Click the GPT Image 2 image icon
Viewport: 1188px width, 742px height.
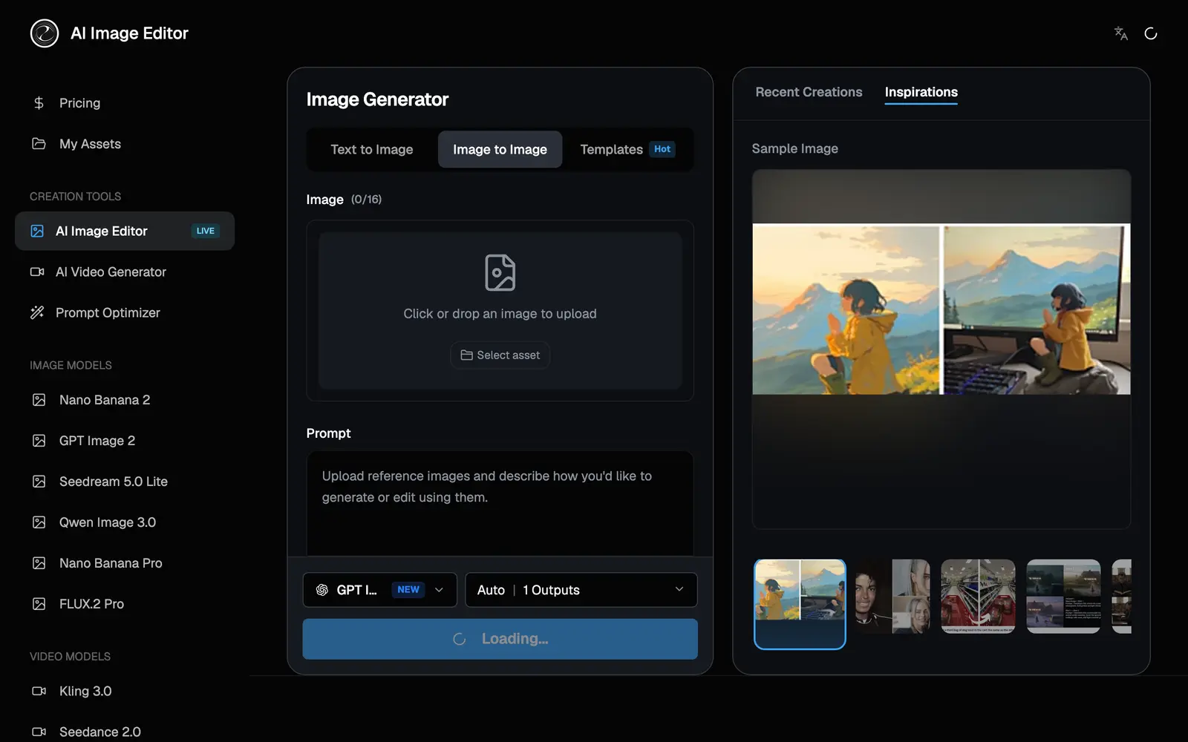point(39,441)
